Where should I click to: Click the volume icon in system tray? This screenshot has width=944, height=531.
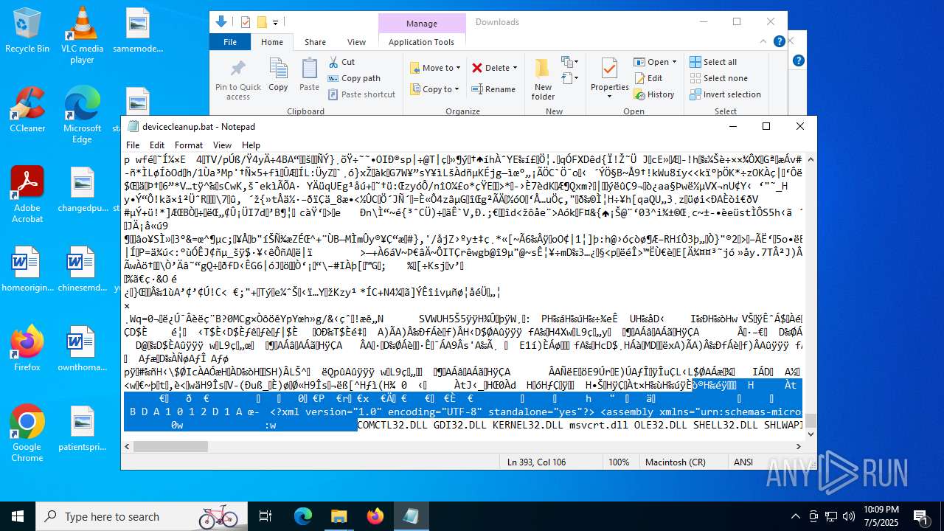(849, 516)
